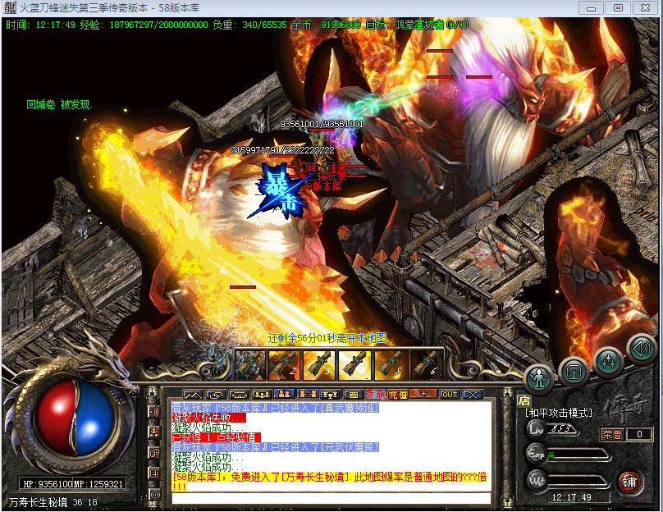
Task: Use the scroll item in hotbar slot 5
Action: 391,364
